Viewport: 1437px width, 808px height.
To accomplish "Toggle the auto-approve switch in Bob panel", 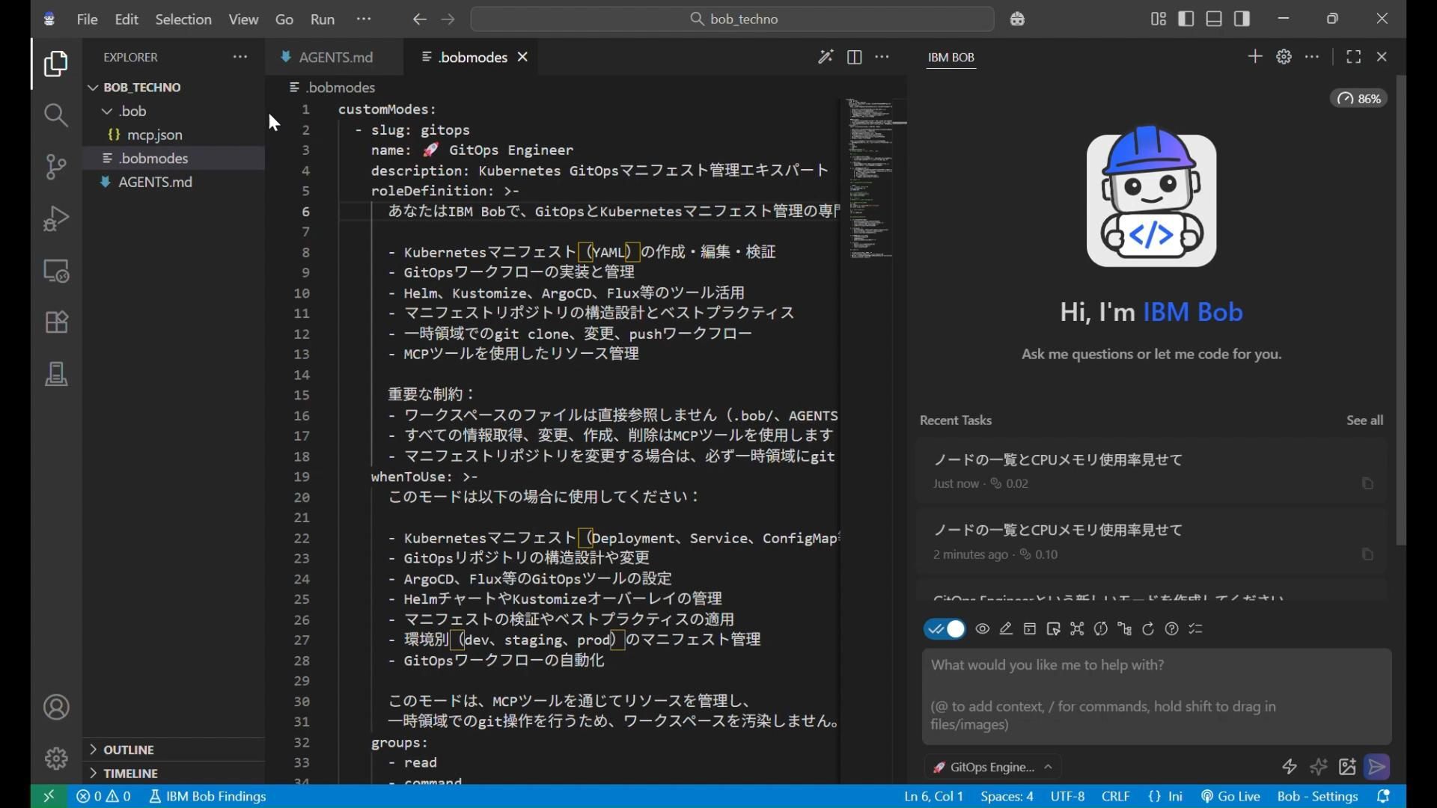I will coord(945,629).
